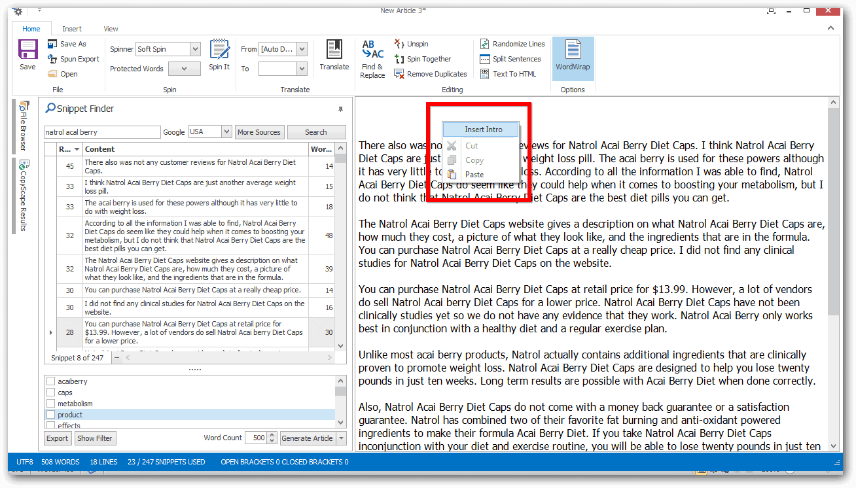Open the File Browser side panel
The height and width of the screenshot is (488, 856).
point(23,126)
